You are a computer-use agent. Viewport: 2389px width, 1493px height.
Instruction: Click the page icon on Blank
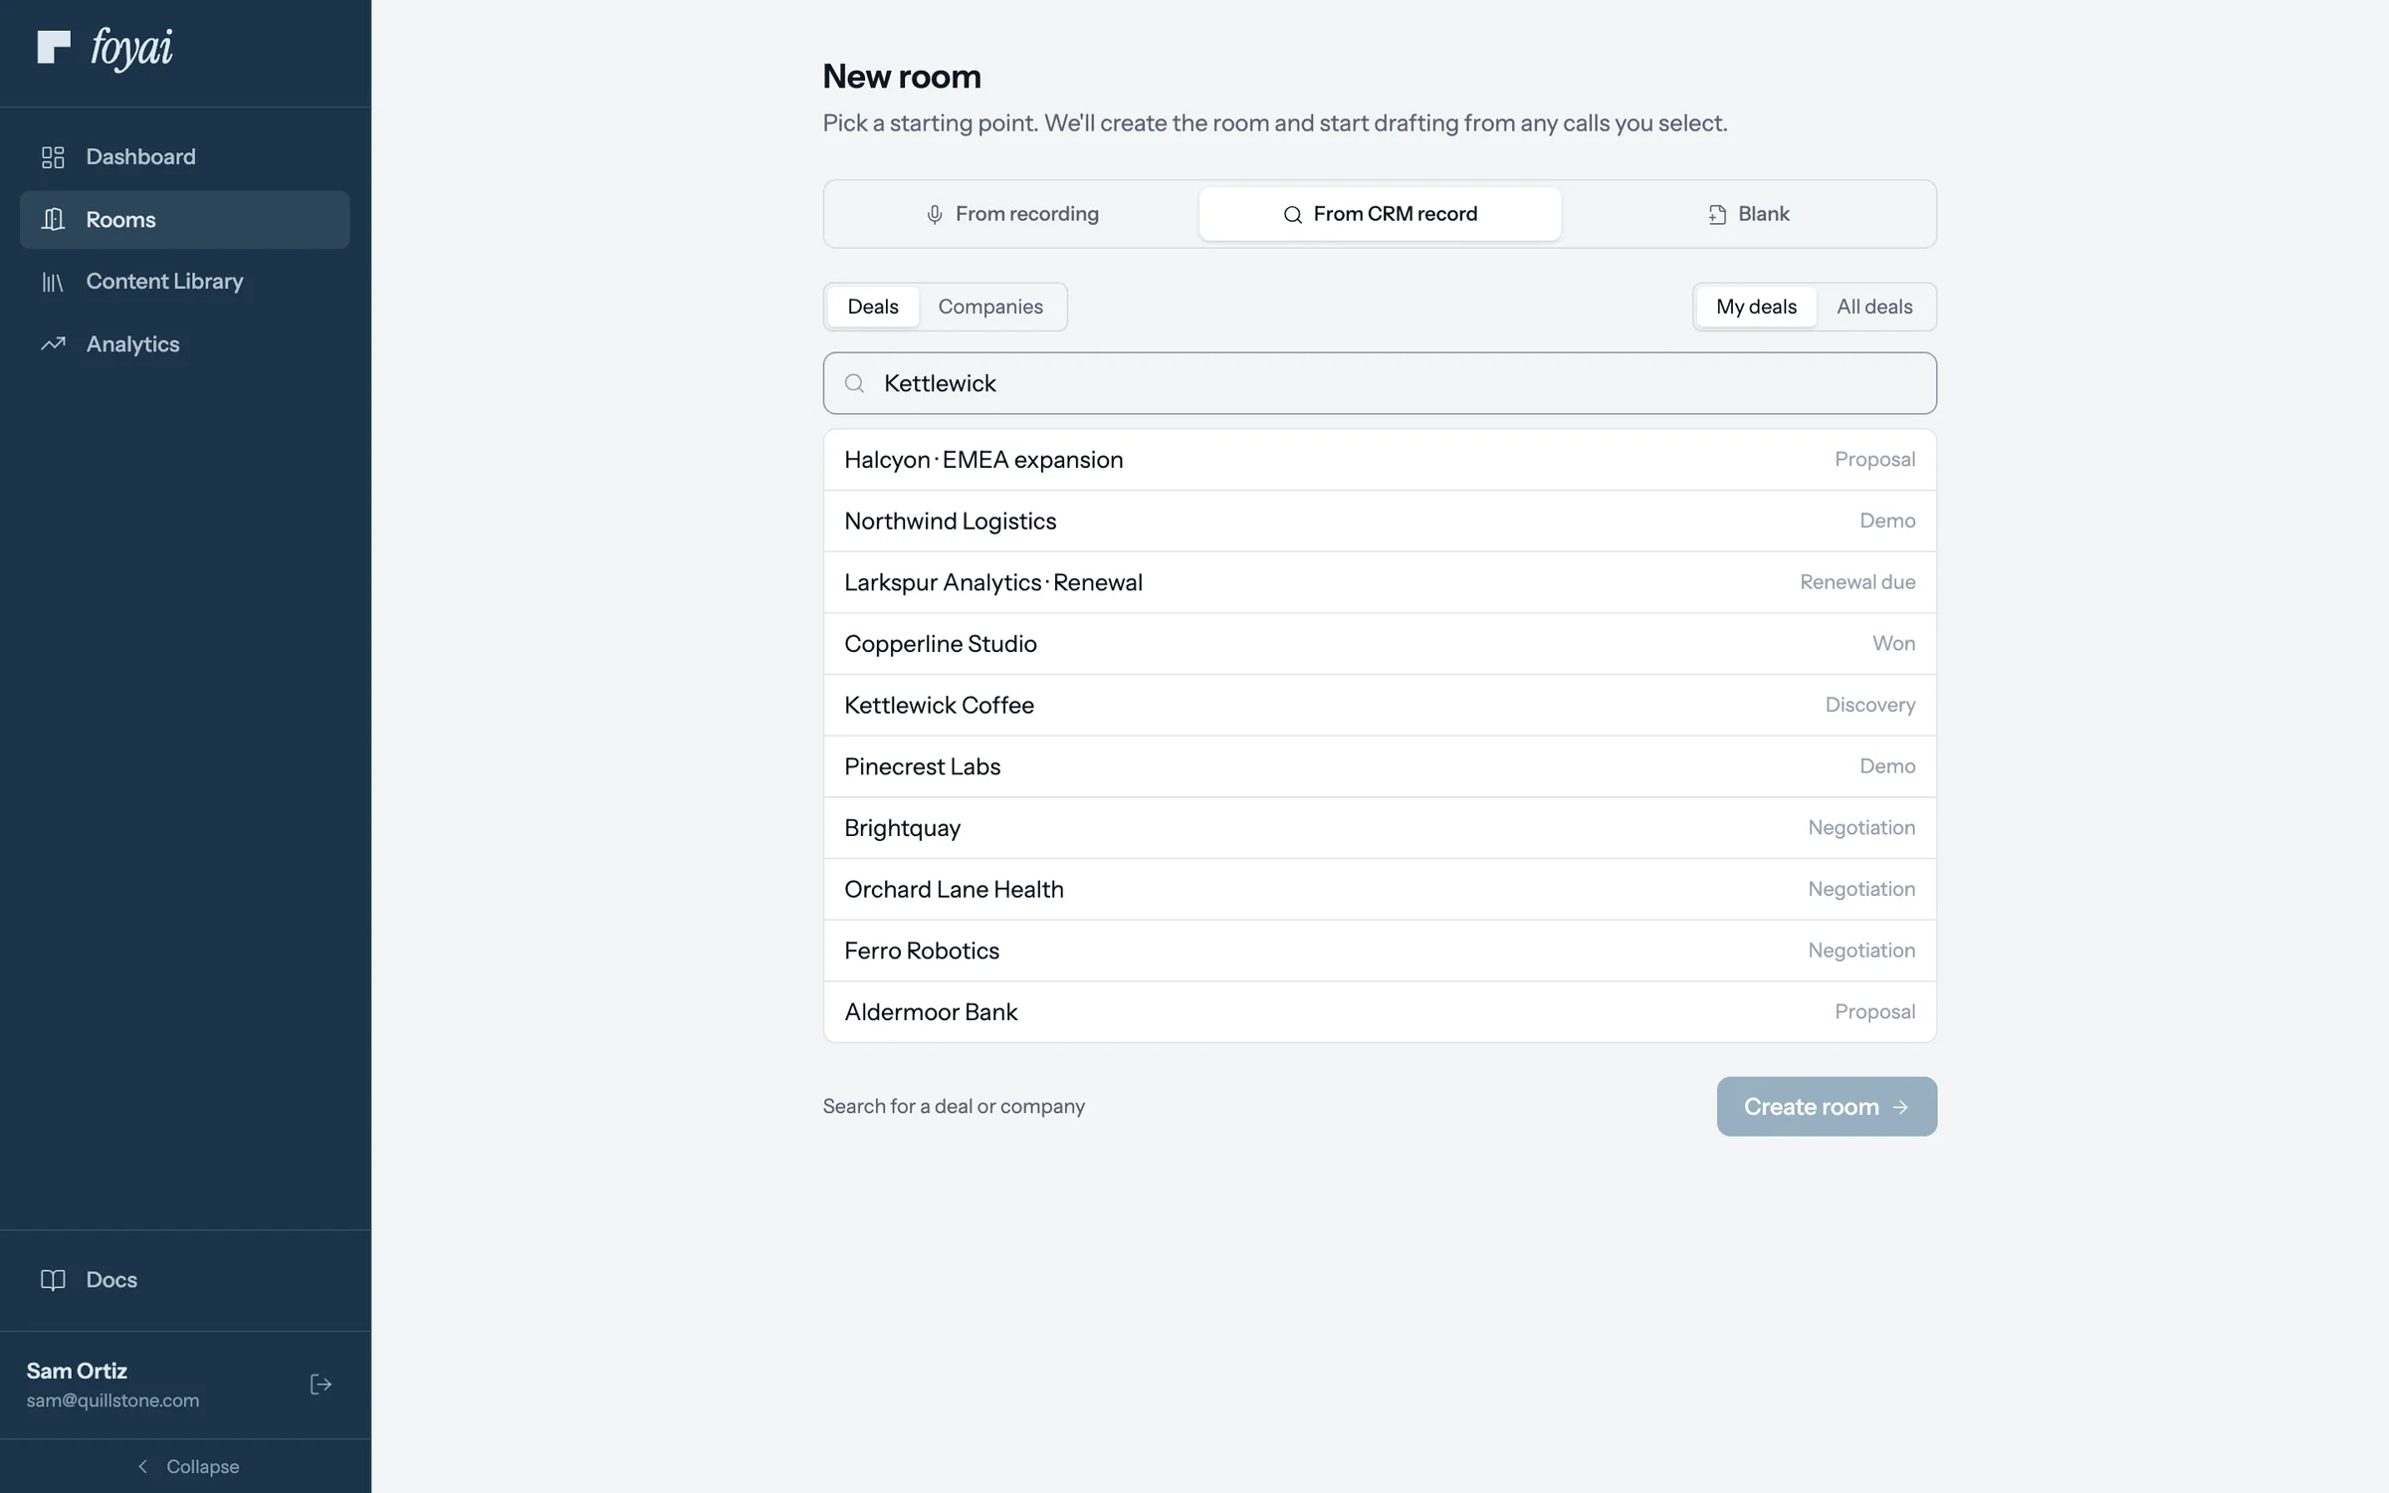pos(1717,214)
